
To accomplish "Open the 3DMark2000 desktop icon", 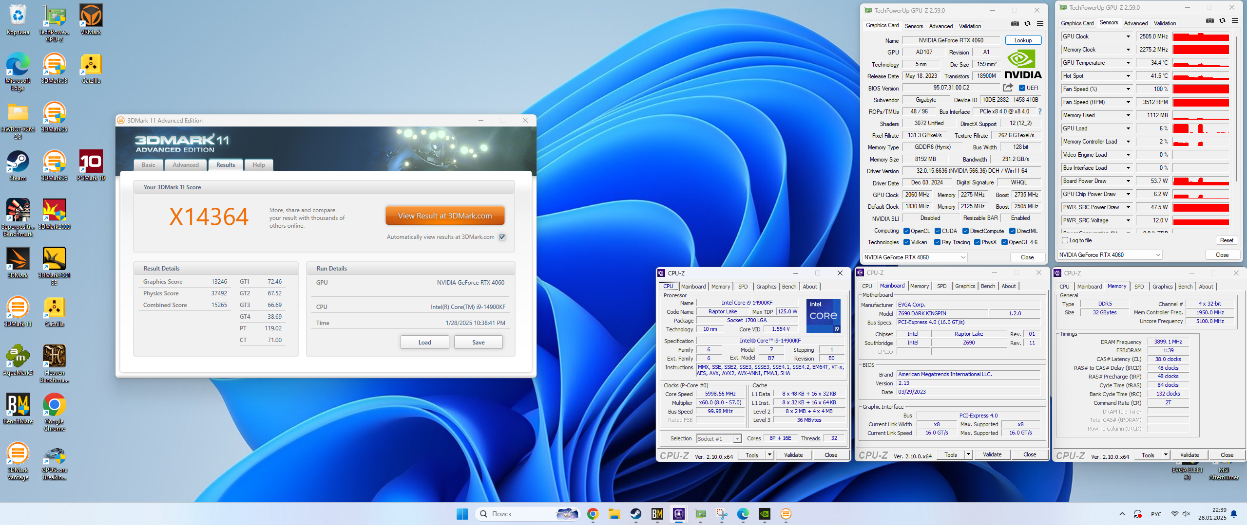I will point(55,214).
